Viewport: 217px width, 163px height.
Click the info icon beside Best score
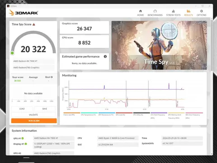[x=52, y=77]
